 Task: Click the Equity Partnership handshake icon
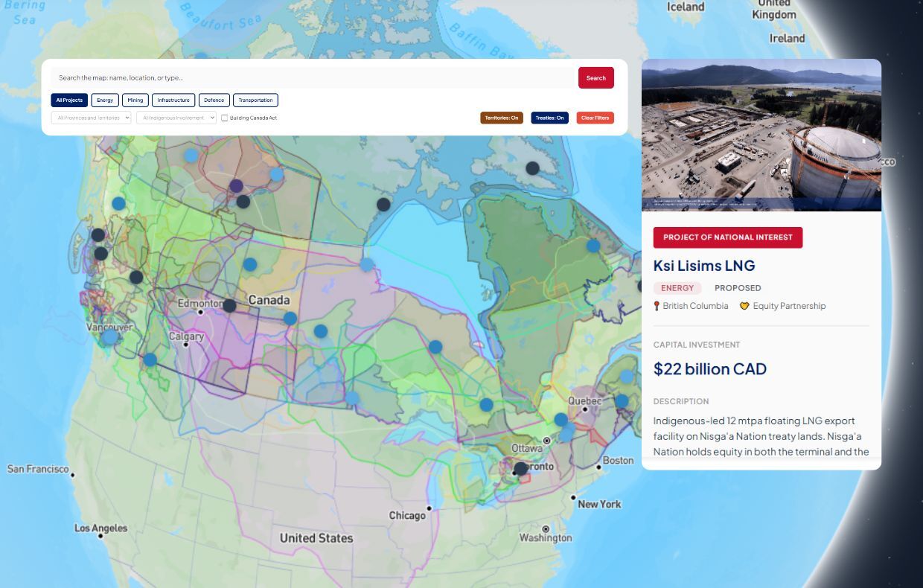(x=744, y=306)
